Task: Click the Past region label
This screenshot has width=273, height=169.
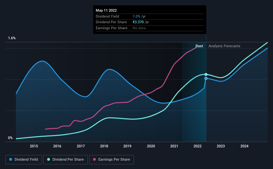Action: (x=199, y=46)
